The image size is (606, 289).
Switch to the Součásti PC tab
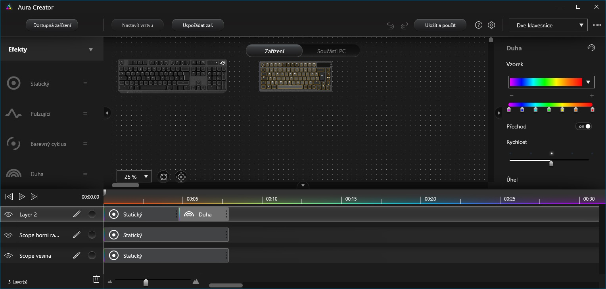(331, 51)
